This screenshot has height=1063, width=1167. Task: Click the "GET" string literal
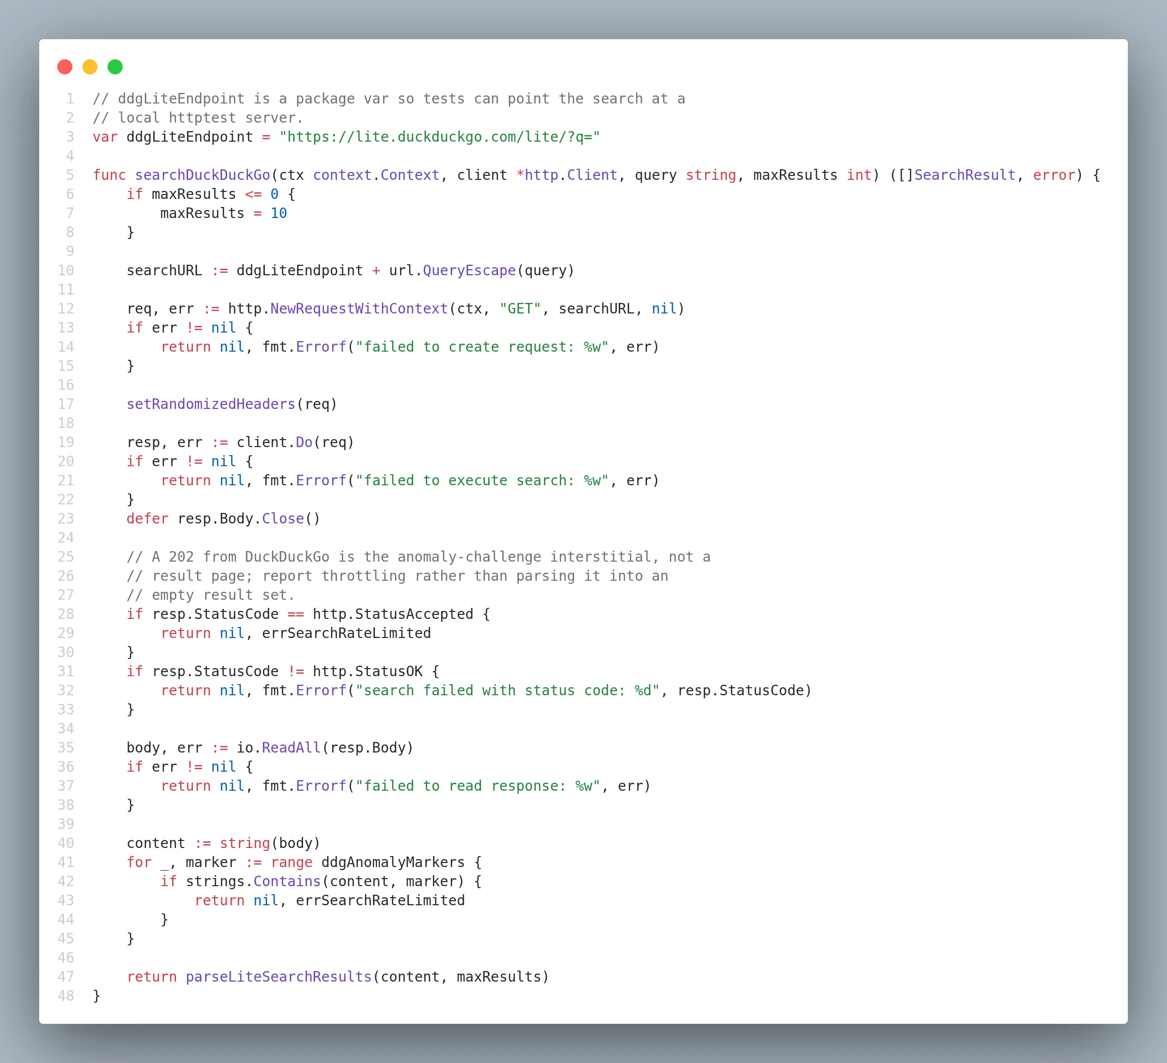pyautogui.click(x=520, y=309)
